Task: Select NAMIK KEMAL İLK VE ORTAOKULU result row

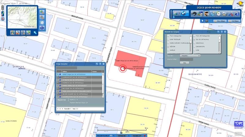Action: point(80,86)
